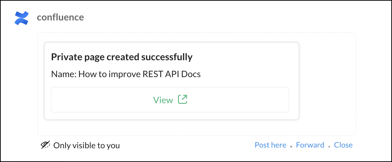392x162 pixels.
Task: Click the dot separator after Post here
Action: click(291, 146)
